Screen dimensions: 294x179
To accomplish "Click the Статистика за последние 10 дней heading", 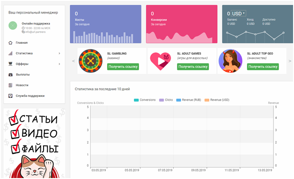I will pos(103,89).
